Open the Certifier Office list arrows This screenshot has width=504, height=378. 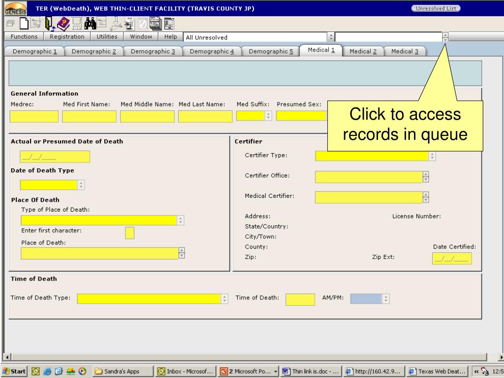426,177
